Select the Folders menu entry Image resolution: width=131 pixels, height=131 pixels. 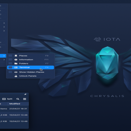pyautogui.click(x=30, y=64)
